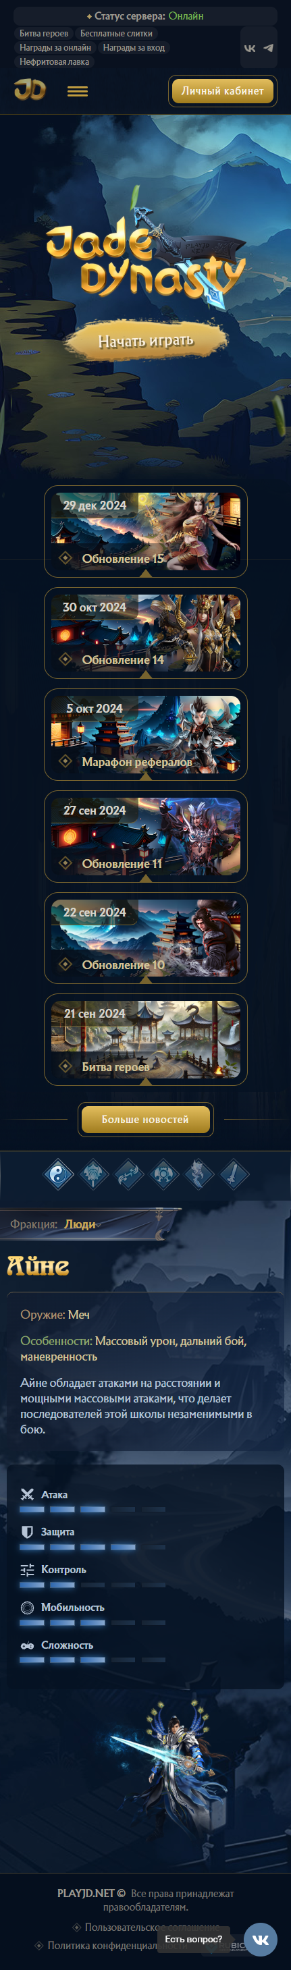Open the Telegram link in header

[268, 47]
